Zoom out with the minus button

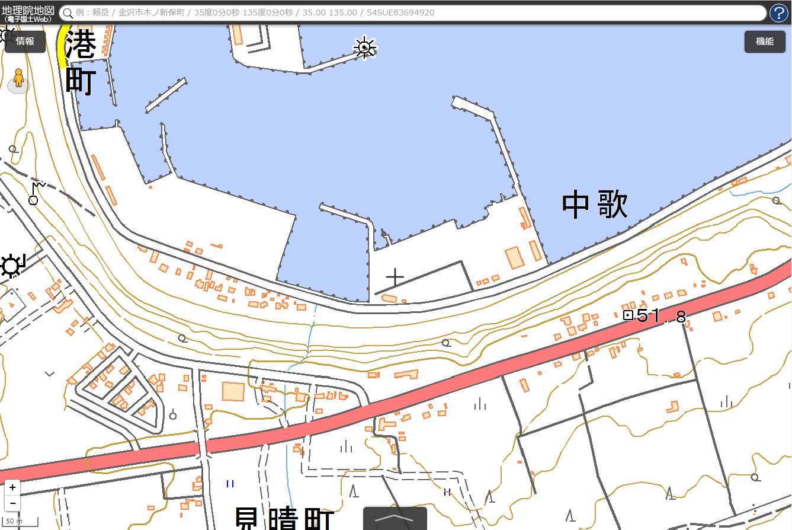tap(12, 504)
